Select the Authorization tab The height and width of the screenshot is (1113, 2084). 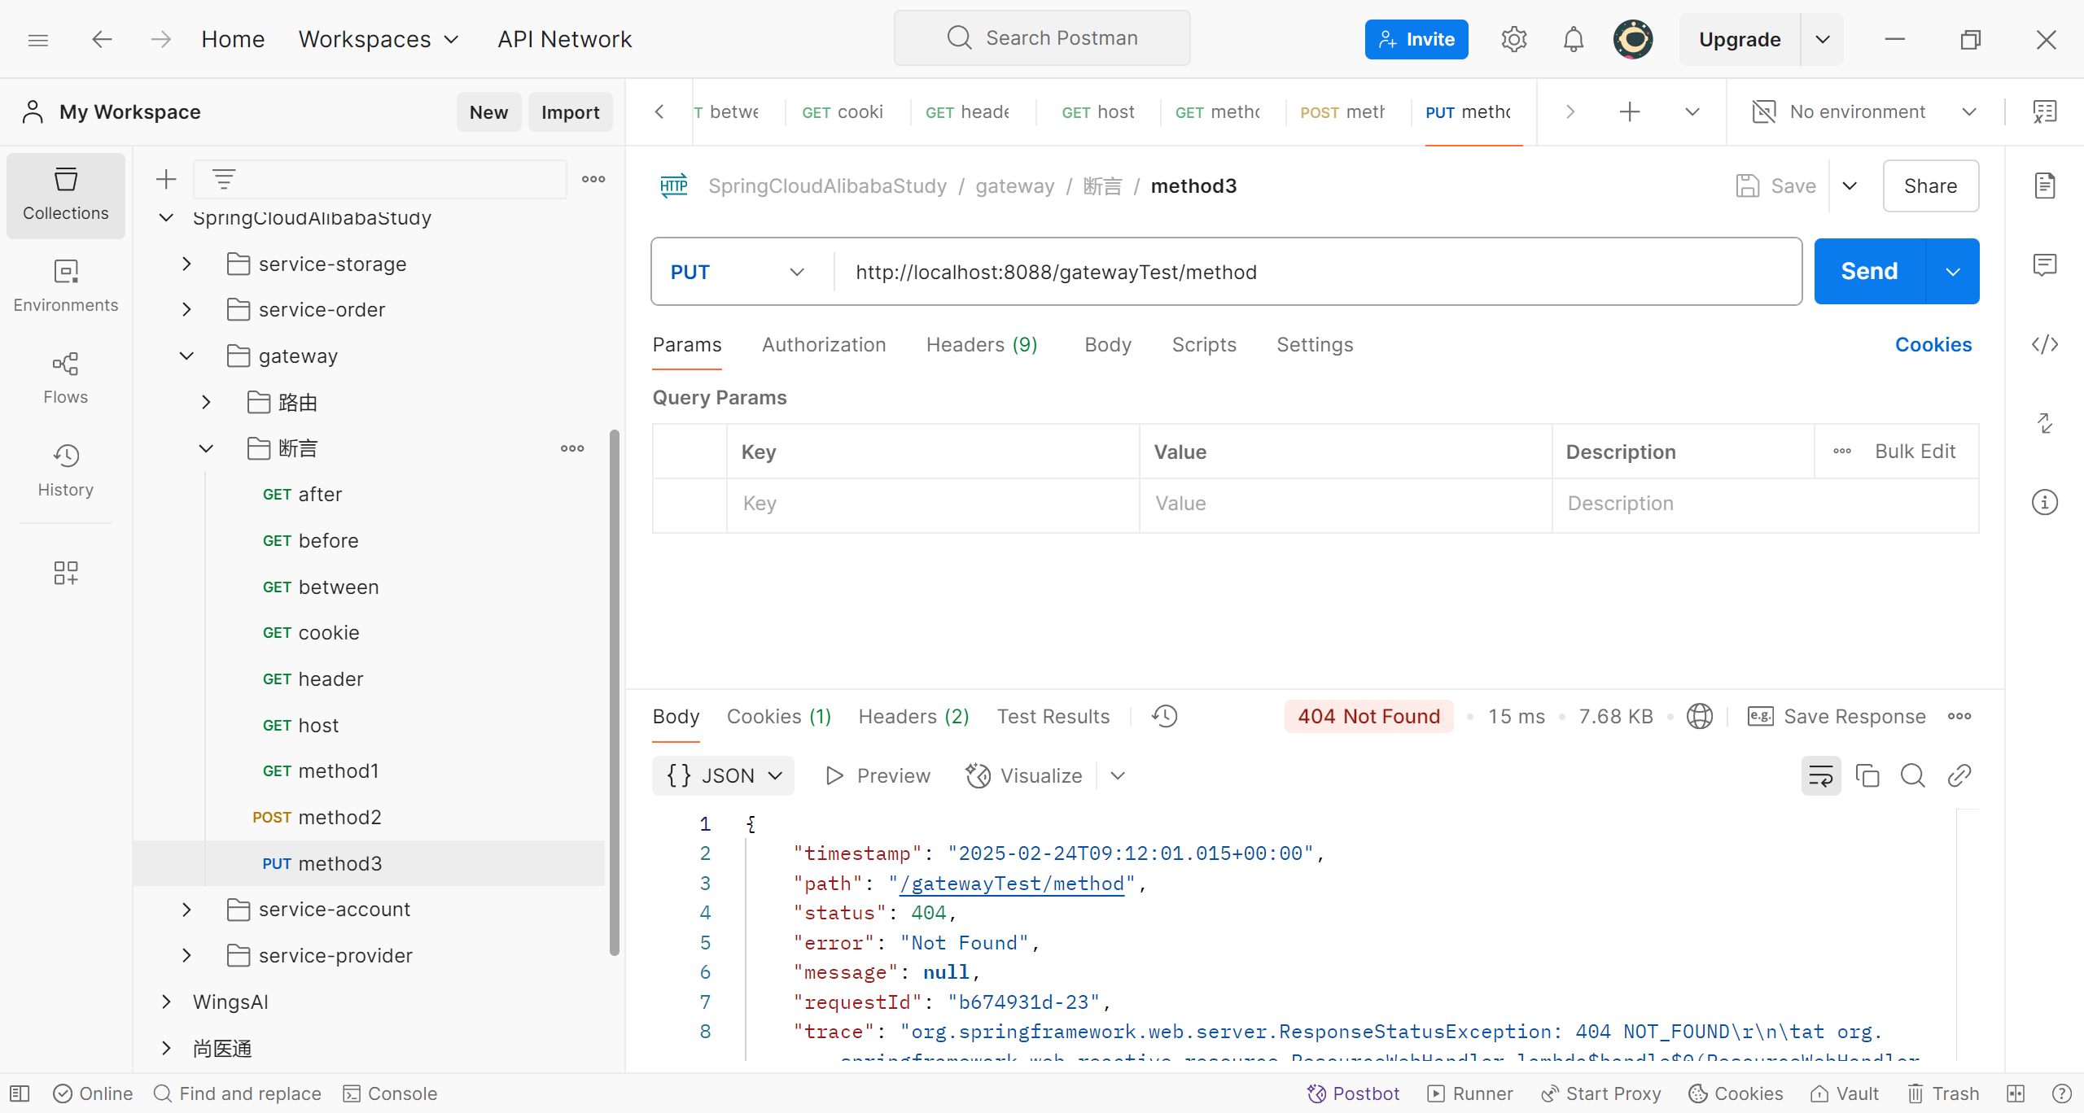pyautogui.click(x=823, y=344)
